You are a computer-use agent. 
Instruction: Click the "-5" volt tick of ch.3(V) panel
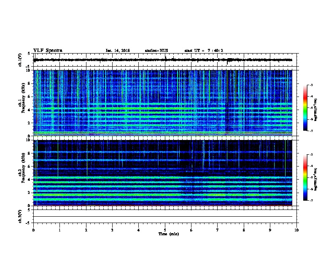(28, 223)
